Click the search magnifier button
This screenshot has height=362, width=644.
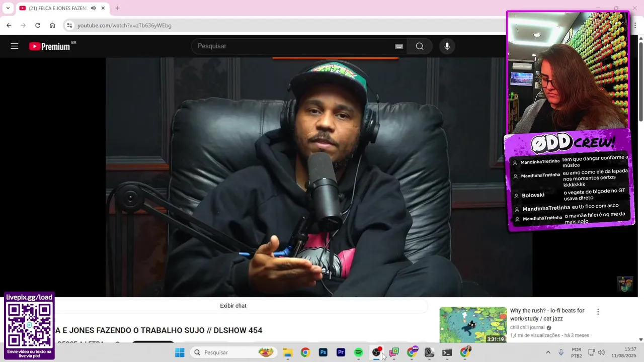(420, 46)
